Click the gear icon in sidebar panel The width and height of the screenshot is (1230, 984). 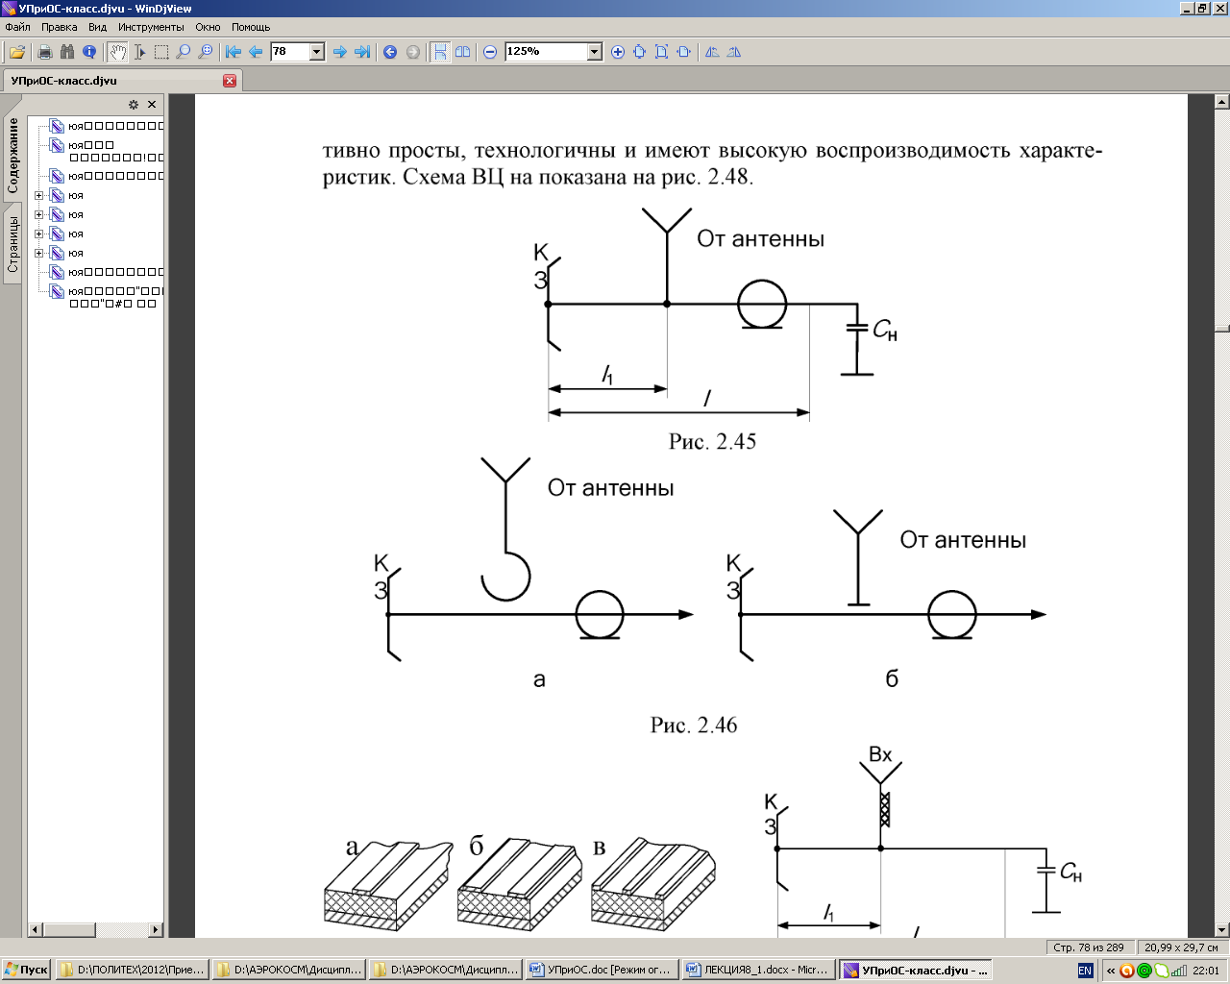[134, 105]
